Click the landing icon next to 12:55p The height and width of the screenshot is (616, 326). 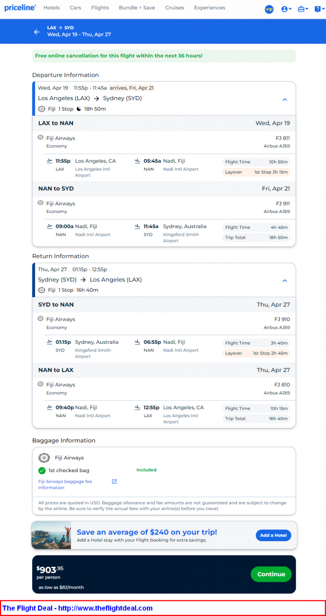pos(138,407)
